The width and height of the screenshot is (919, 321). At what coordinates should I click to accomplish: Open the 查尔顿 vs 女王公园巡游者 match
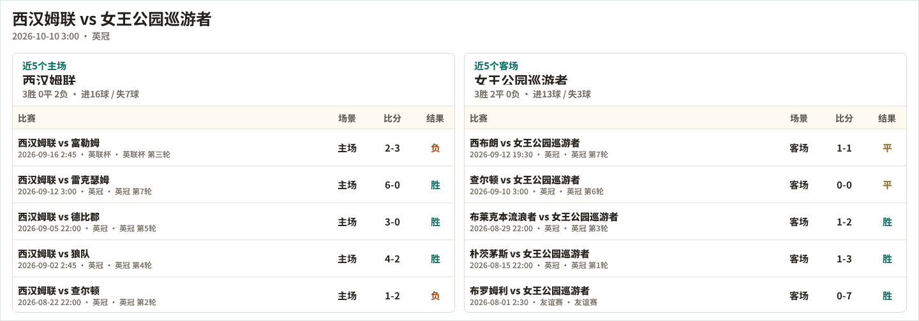[685, 185]
